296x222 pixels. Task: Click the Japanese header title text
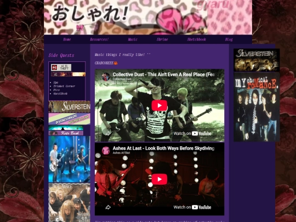[x=90, y=14]
